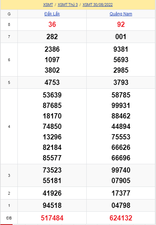Select Quảng Nam second prize 17377
Viewport: 156px width, 225px height.
(121, 193)
